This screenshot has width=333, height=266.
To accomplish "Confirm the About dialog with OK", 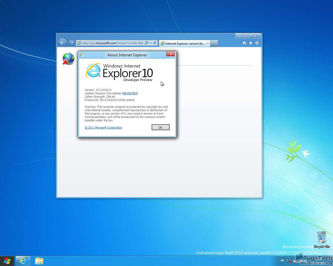I will click(161, 127).
